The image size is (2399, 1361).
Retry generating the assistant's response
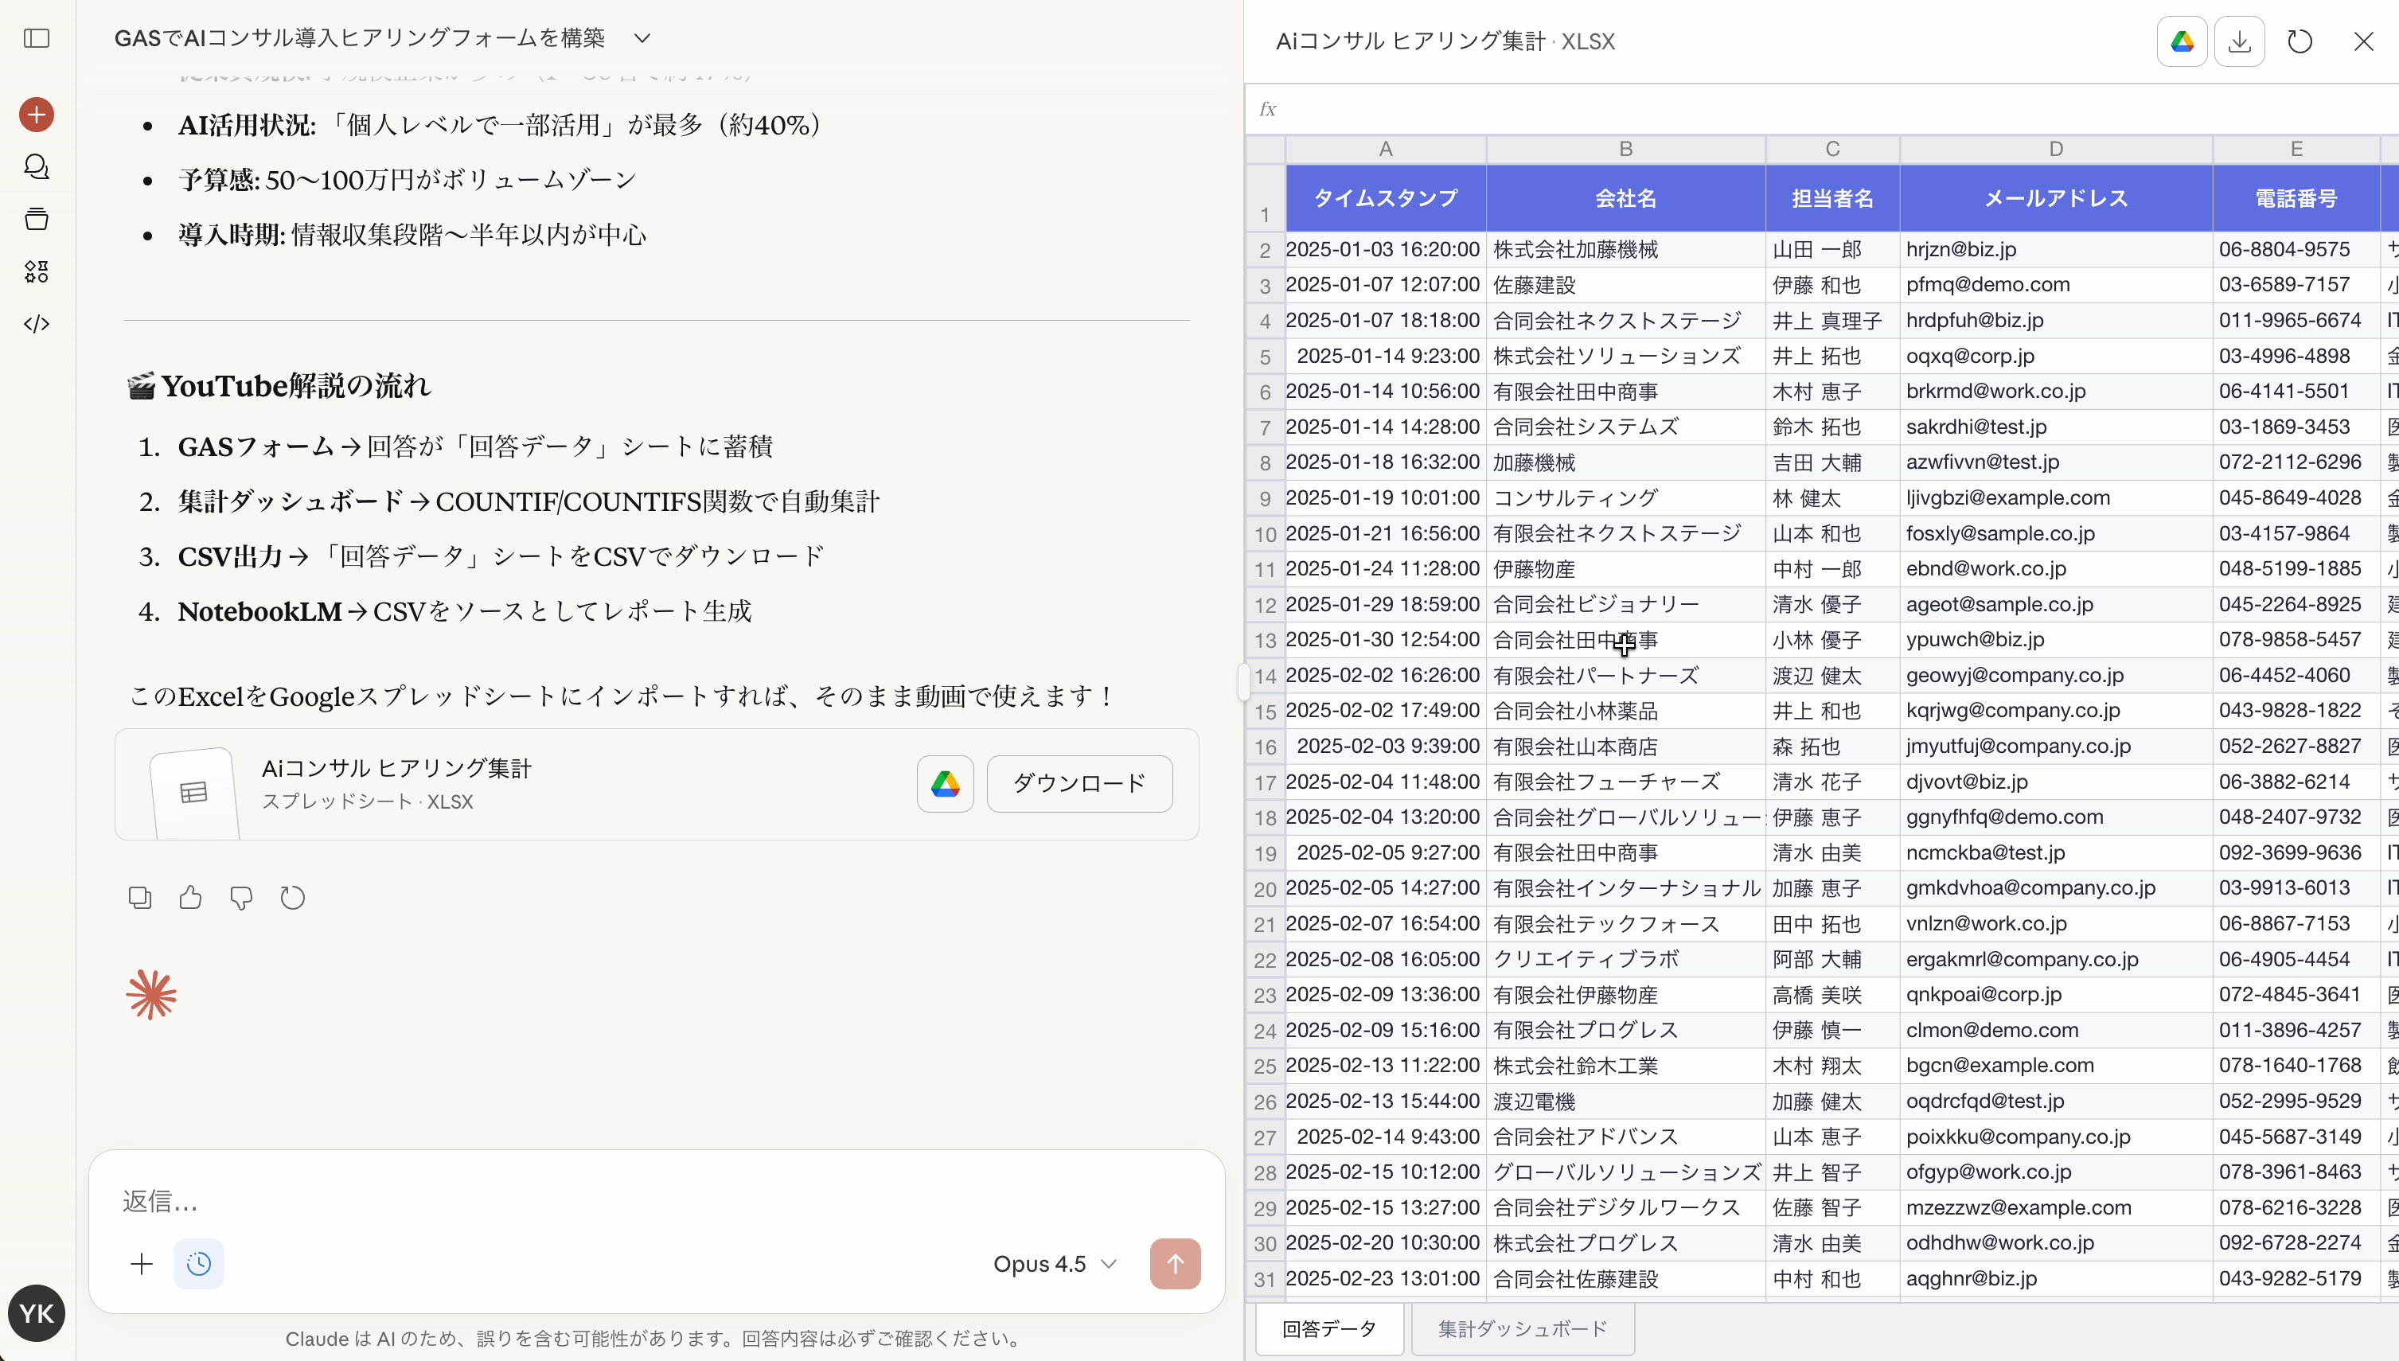[x=291, y=896]
